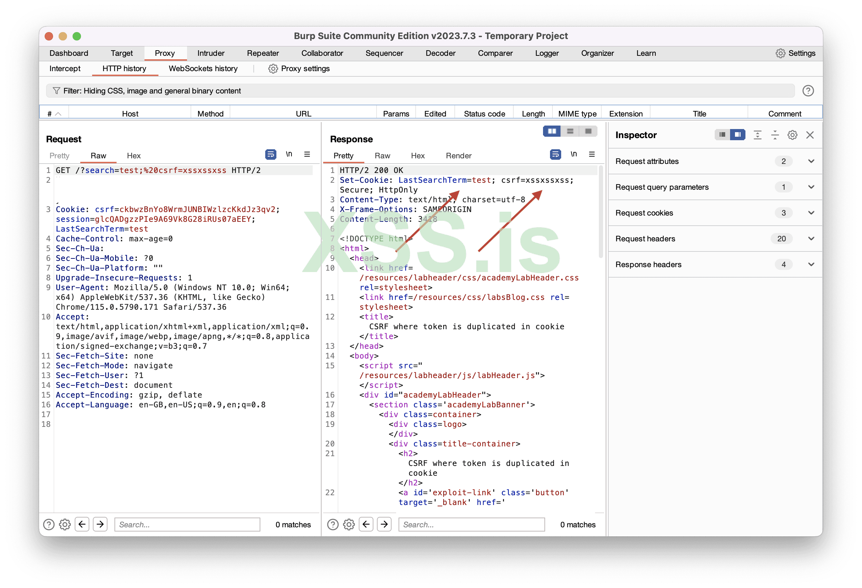Open the filter help question mark icon
862x588 pixels.
808,91
